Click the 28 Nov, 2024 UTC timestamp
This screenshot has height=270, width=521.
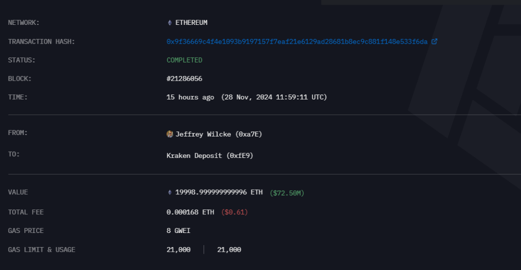coord(274,97)
